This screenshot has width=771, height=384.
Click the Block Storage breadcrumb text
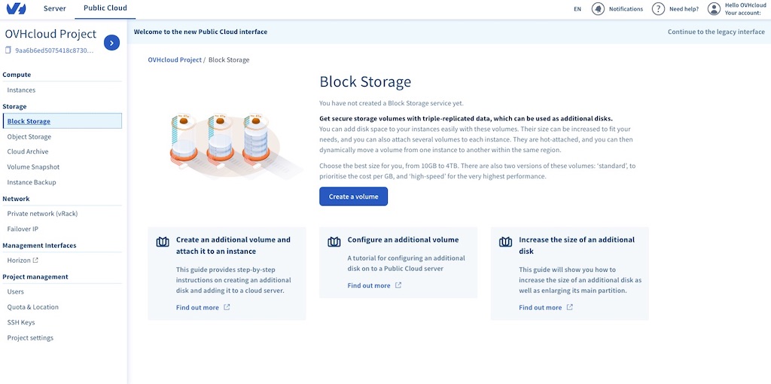click(229, 59)
